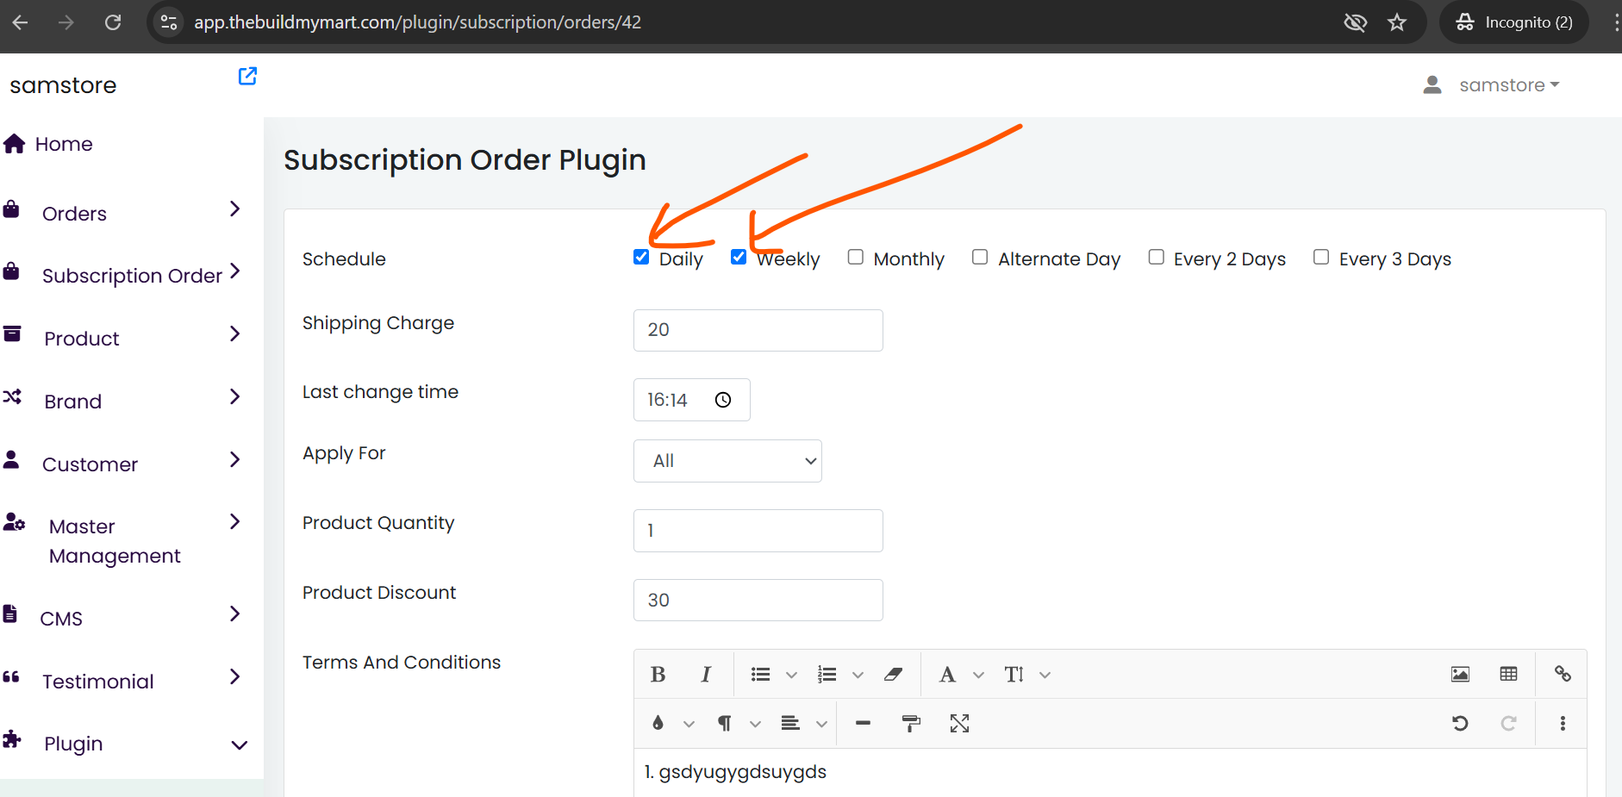Click the Last change time field

click(692, 400)
